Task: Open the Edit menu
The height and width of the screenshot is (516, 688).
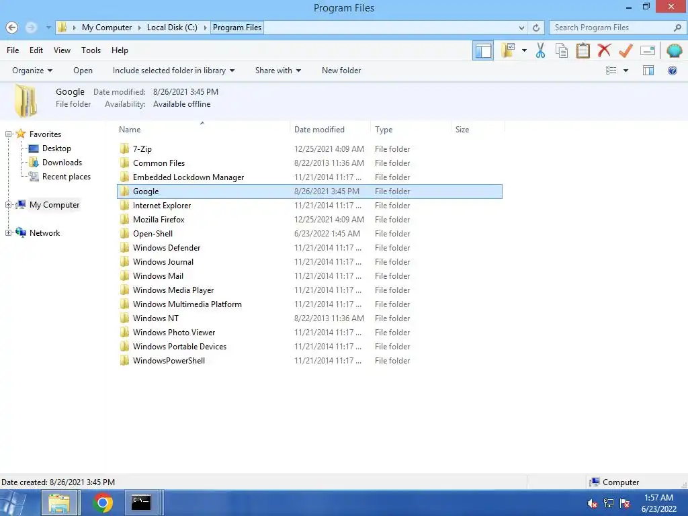Action: [x=36, y=50]
